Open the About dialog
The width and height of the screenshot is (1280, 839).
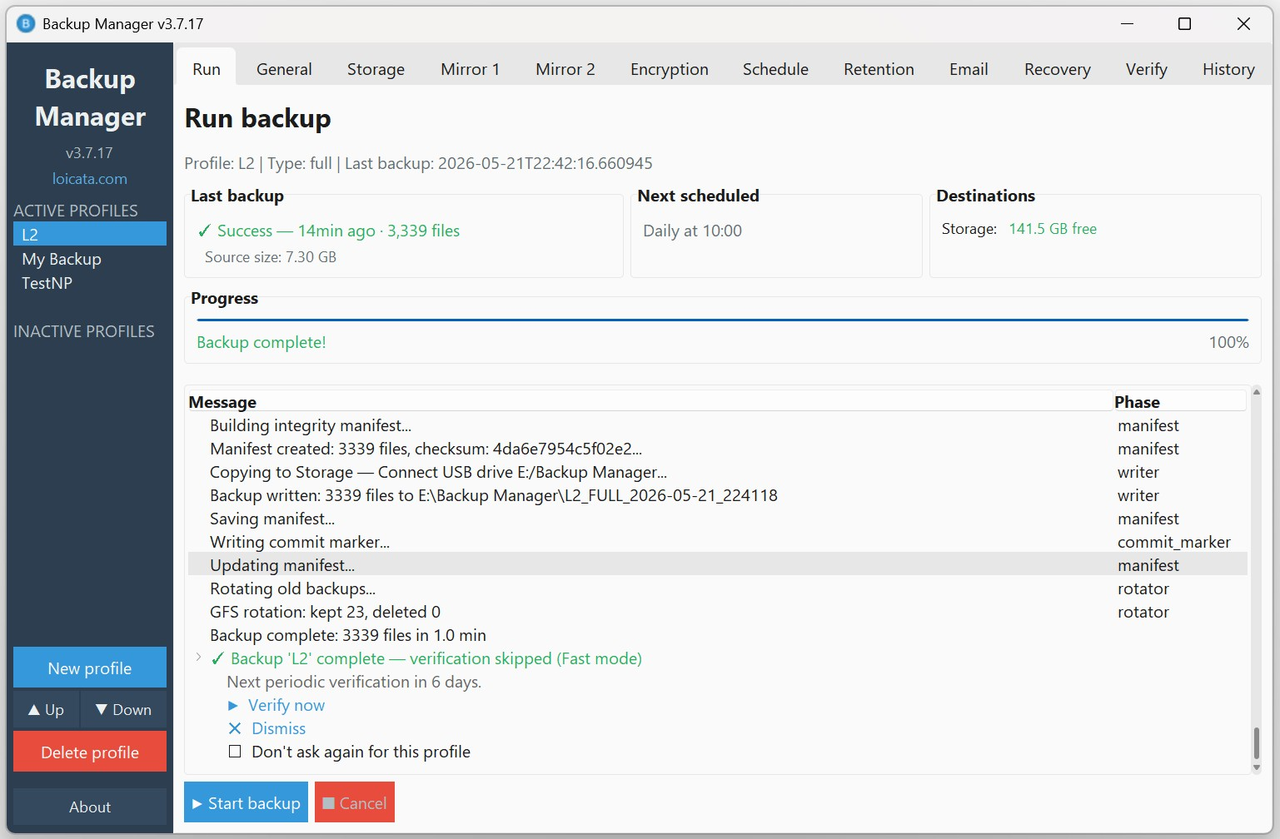(90, 807)
